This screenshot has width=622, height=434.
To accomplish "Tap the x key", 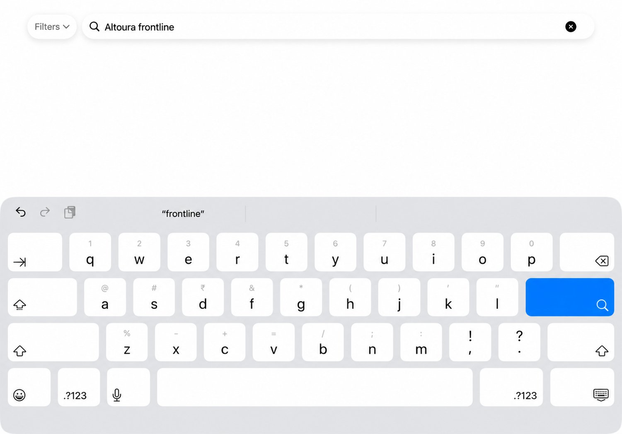I will (176, 342).
